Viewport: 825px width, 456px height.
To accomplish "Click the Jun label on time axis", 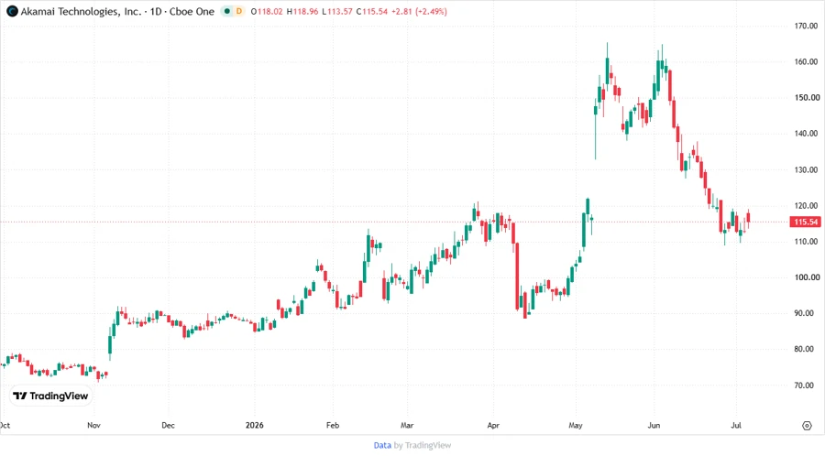I will [654, 425].
